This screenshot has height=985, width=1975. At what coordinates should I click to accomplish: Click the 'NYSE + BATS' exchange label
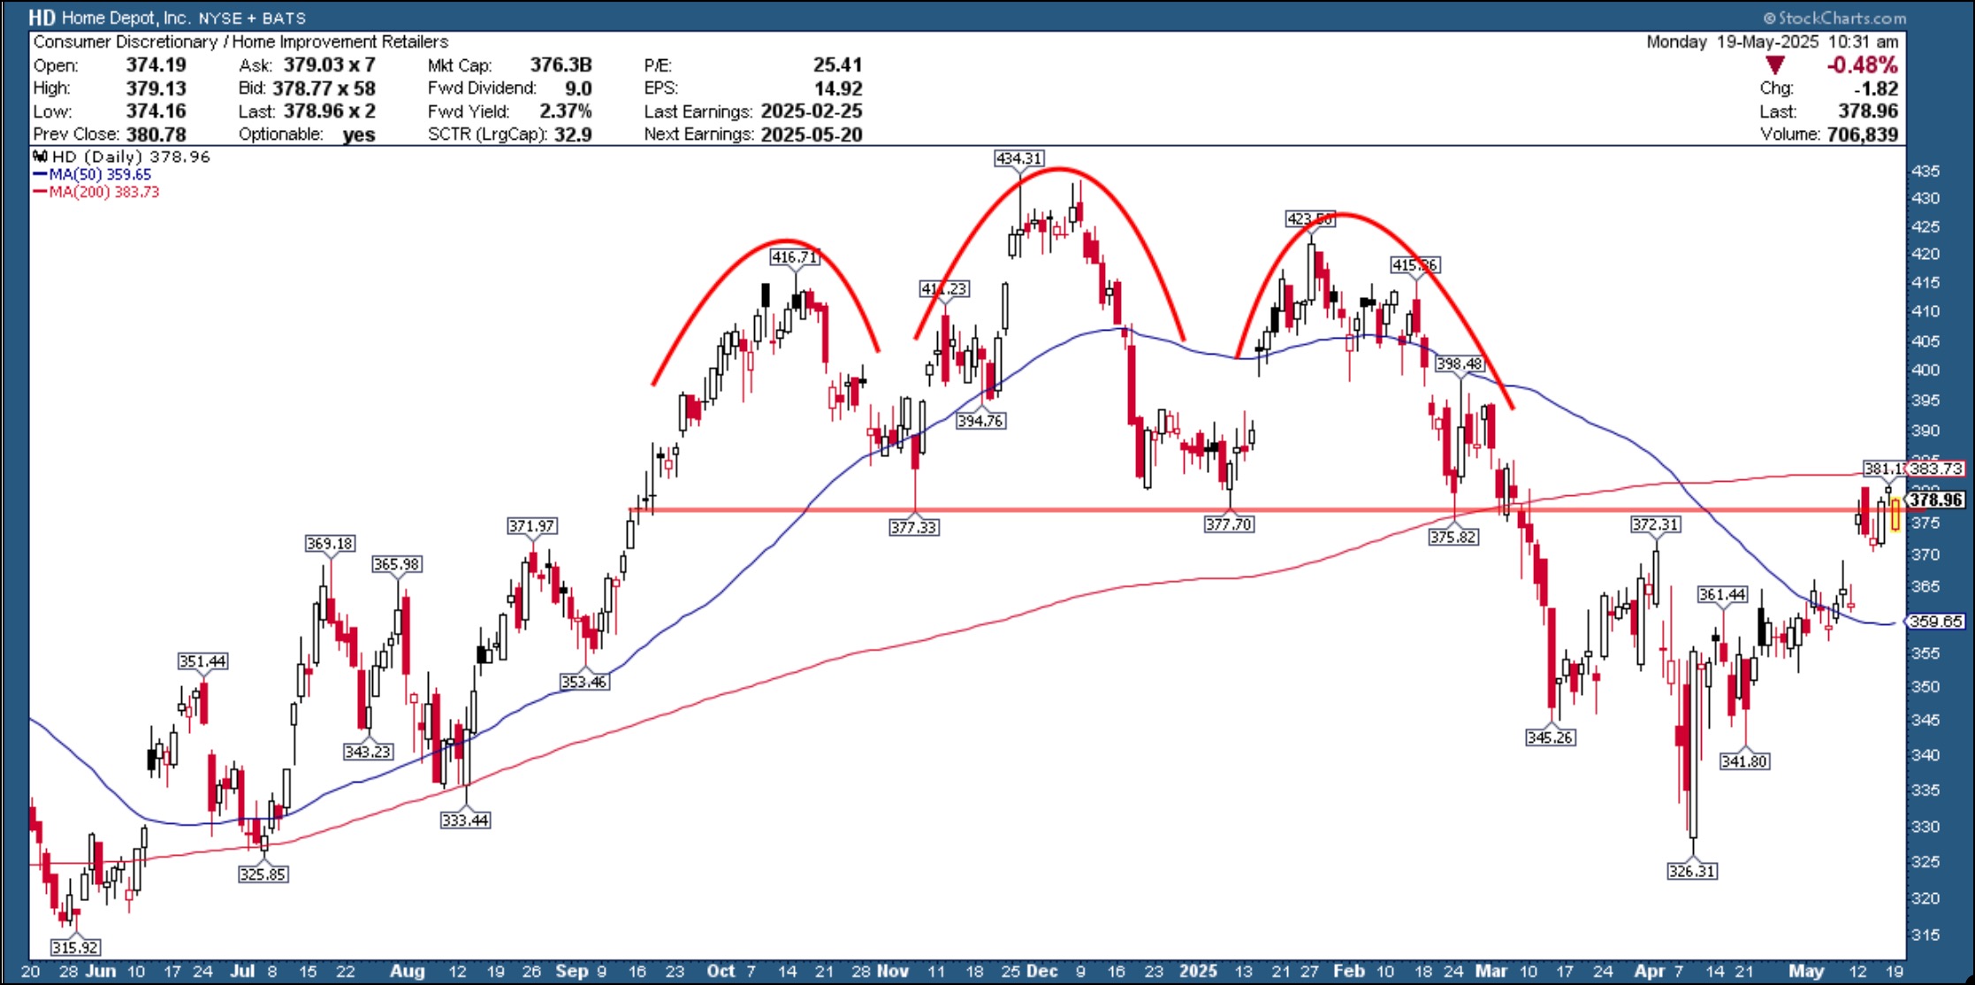pos(252,19)
